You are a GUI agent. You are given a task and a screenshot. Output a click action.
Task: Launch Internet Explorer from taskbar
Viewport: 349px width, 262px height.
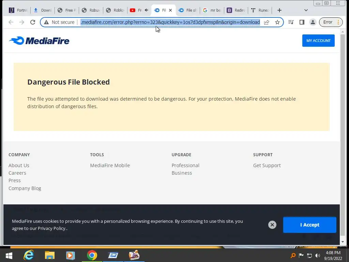[x=29, y=255]
